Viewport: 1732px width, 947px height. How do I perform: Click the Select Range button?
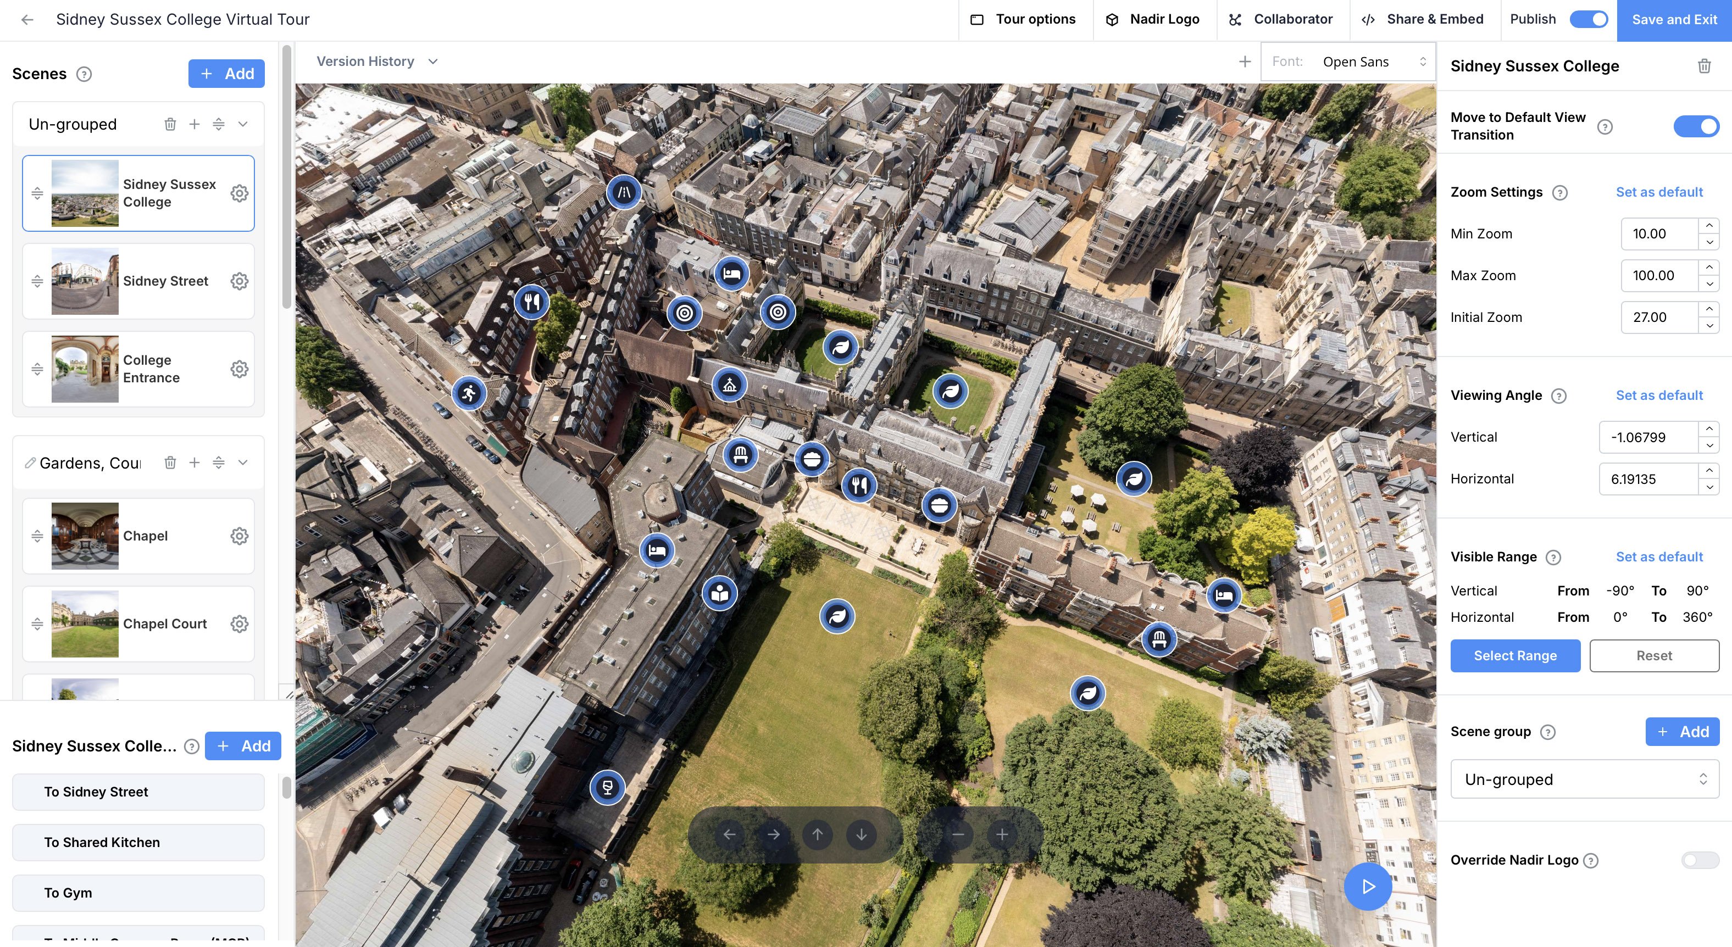coord(1515,655)
